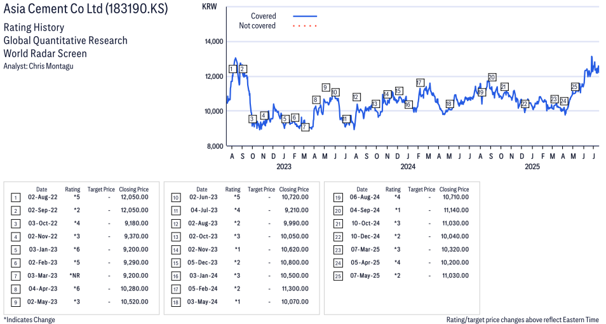Click the *NR rating cell

75,276
